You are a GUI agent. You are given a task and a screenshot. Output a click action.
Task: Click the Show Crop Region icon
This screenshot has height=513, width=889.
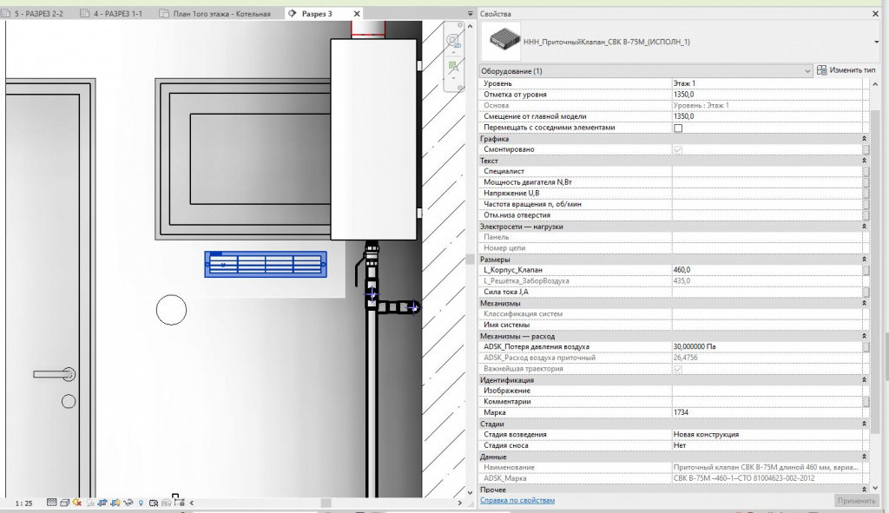[115, 503]
